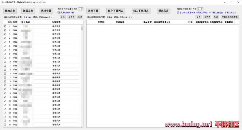Click the 保存下载列表 button
The width and height of the screenshot is (242, 130).
[x=116, y=11]
